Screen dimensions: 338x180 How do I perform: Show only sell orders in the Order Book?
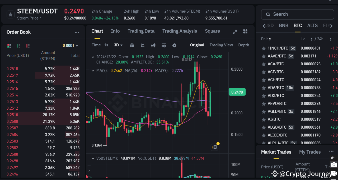click(27, 46)
